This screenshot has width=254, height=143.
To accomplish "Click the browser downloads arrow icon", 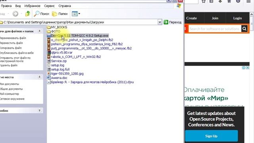I will tap(220, 2).
